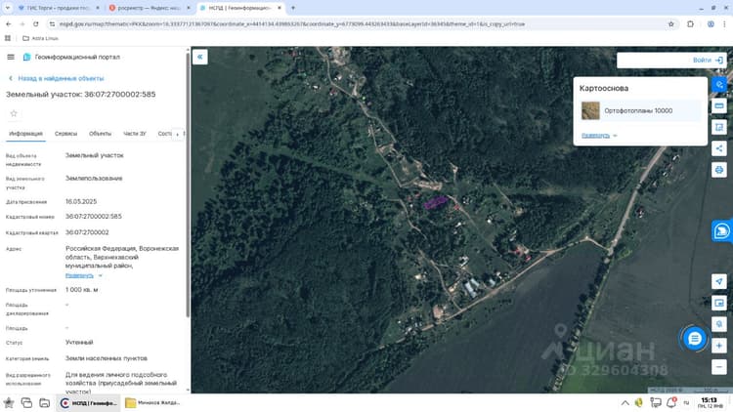Click the Земли населенных пунктов category text

(107, 358)
